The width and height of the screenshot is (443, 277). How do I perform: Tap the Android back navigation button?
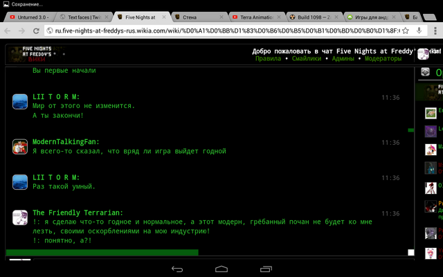(x=177, y=269)
